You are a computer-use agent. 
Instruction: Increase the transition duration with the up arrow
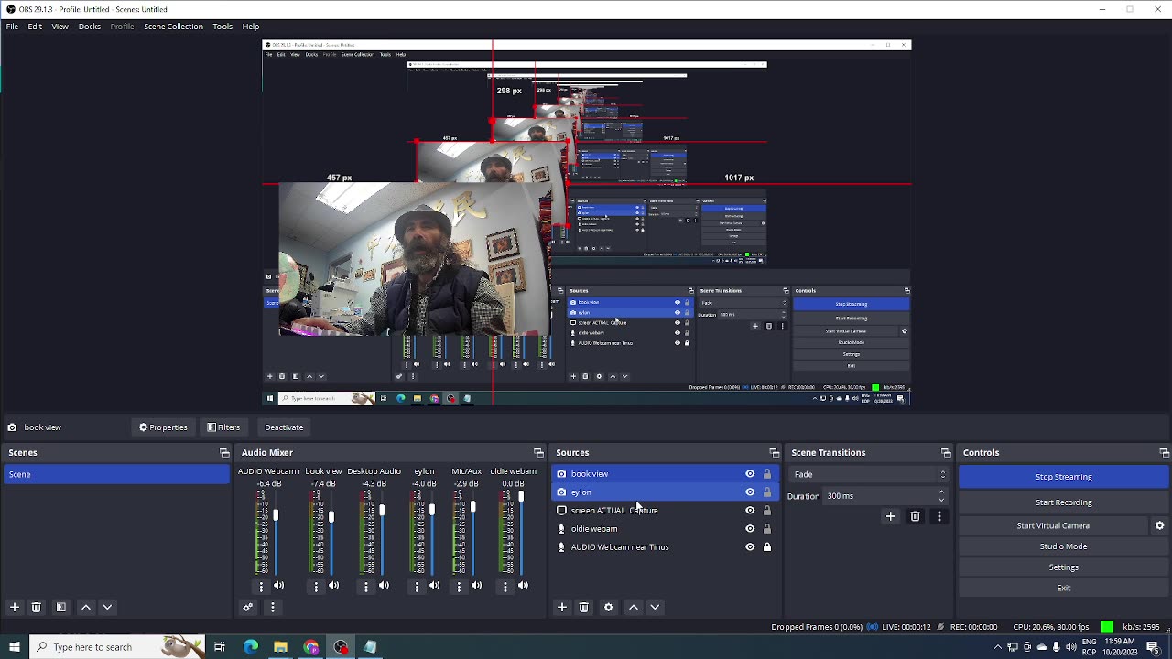941,492
